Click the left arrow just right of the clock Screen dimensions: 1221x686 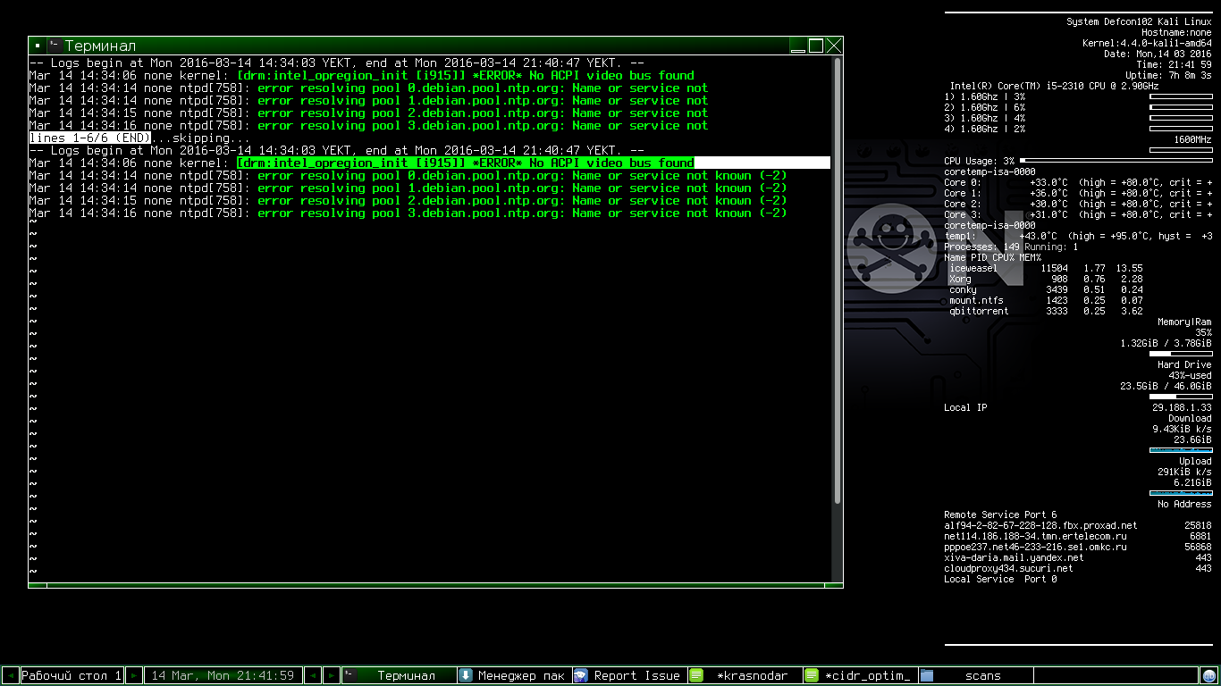(313, 676)
